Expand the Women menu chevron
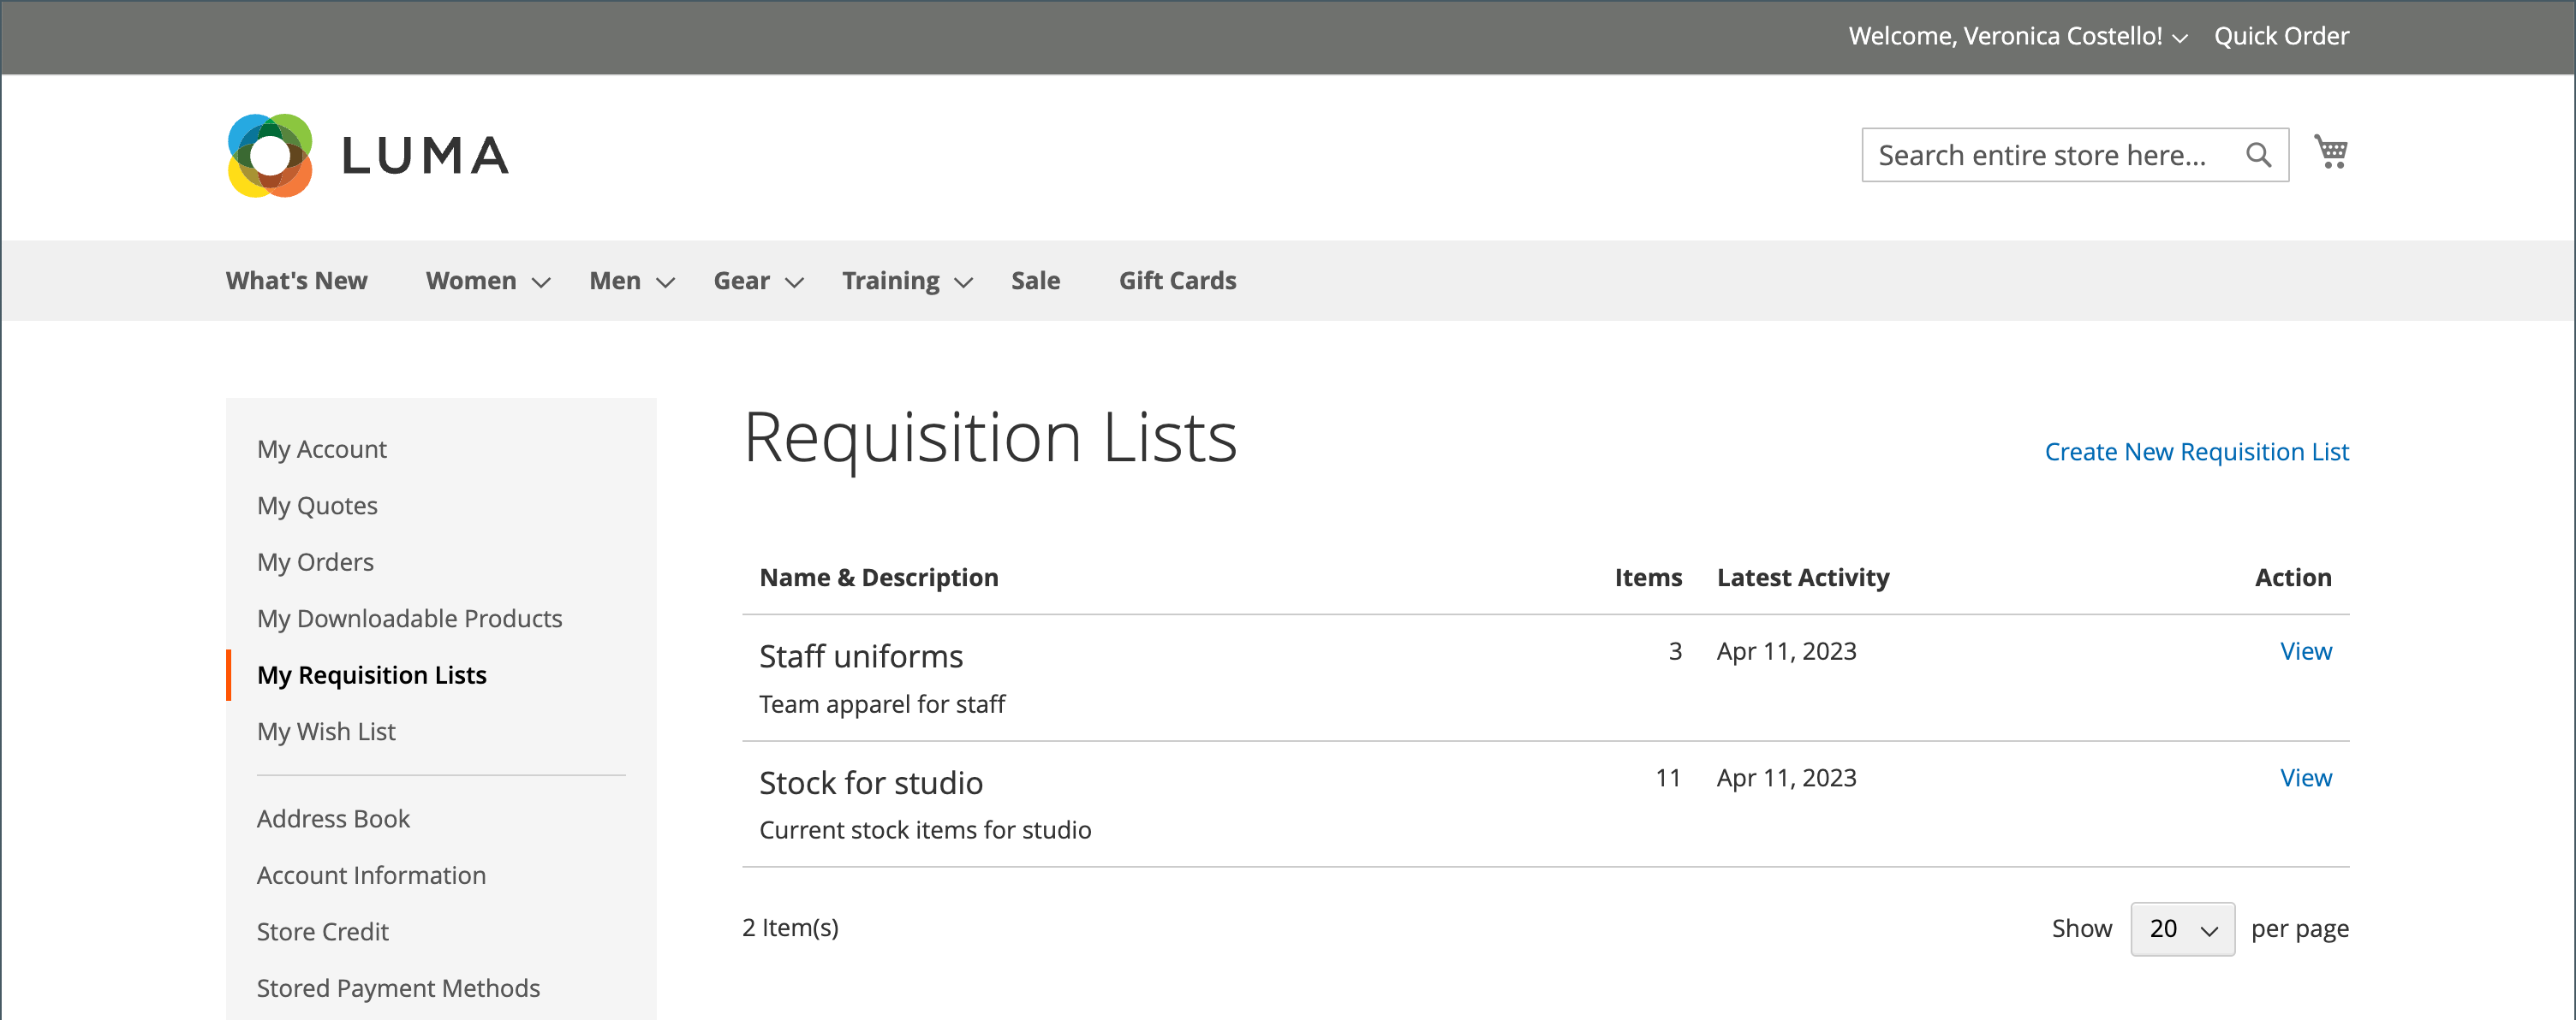Screen dimensions: 2576x1020 coord(541,282)
